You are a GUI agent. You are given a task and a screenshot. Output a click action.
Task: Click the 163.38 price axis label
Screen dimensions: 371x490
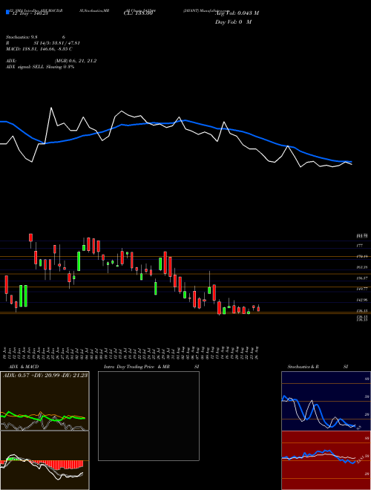click(361, 267)
